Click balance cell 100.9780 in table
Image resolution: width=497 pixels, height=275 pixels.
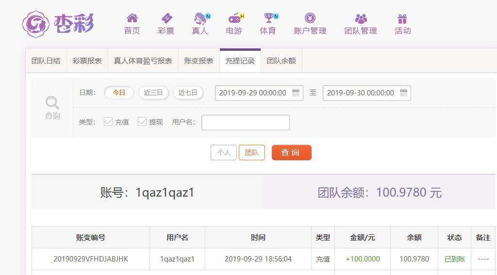[x=414, y=259]
